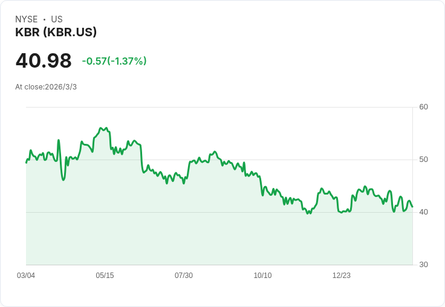Select the 07/30 date on the x-axis

[x=184, y=276]
